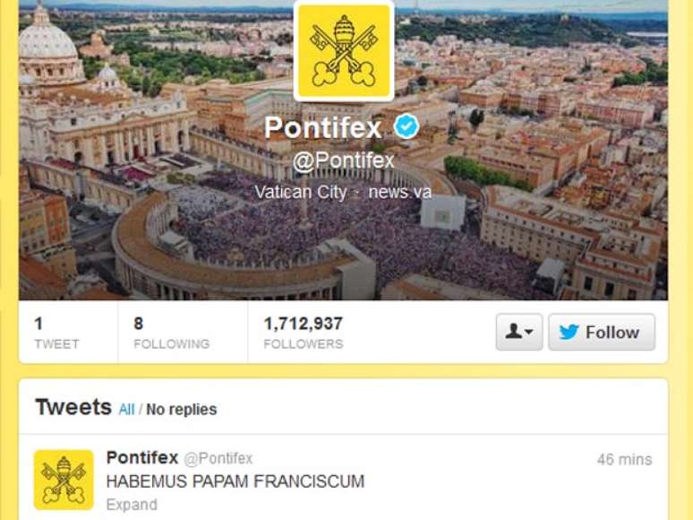Click the Pontifex profile name heading

click(x=323, y=128)
